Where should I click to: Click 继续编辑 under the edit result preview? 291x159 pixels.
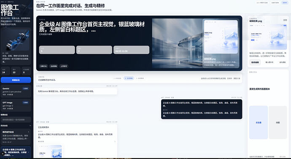255,62
